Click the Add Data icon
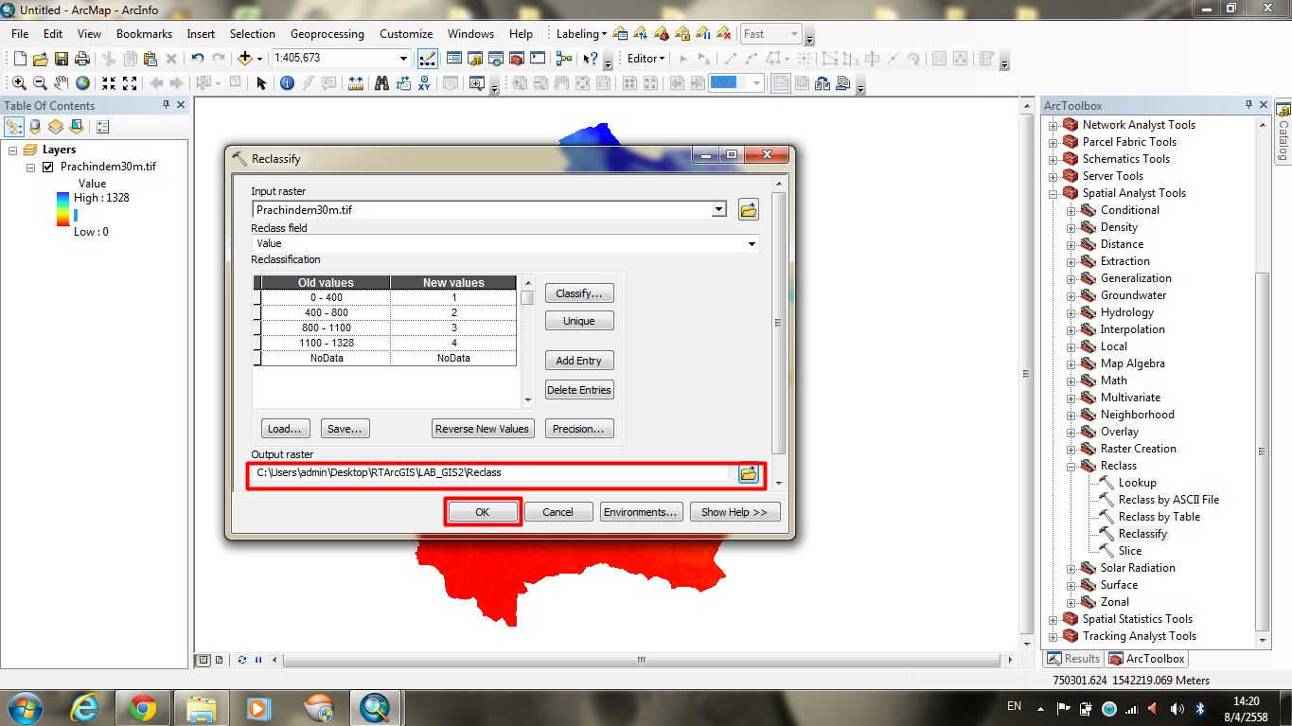1292x726 pixels. pos(245,59)
